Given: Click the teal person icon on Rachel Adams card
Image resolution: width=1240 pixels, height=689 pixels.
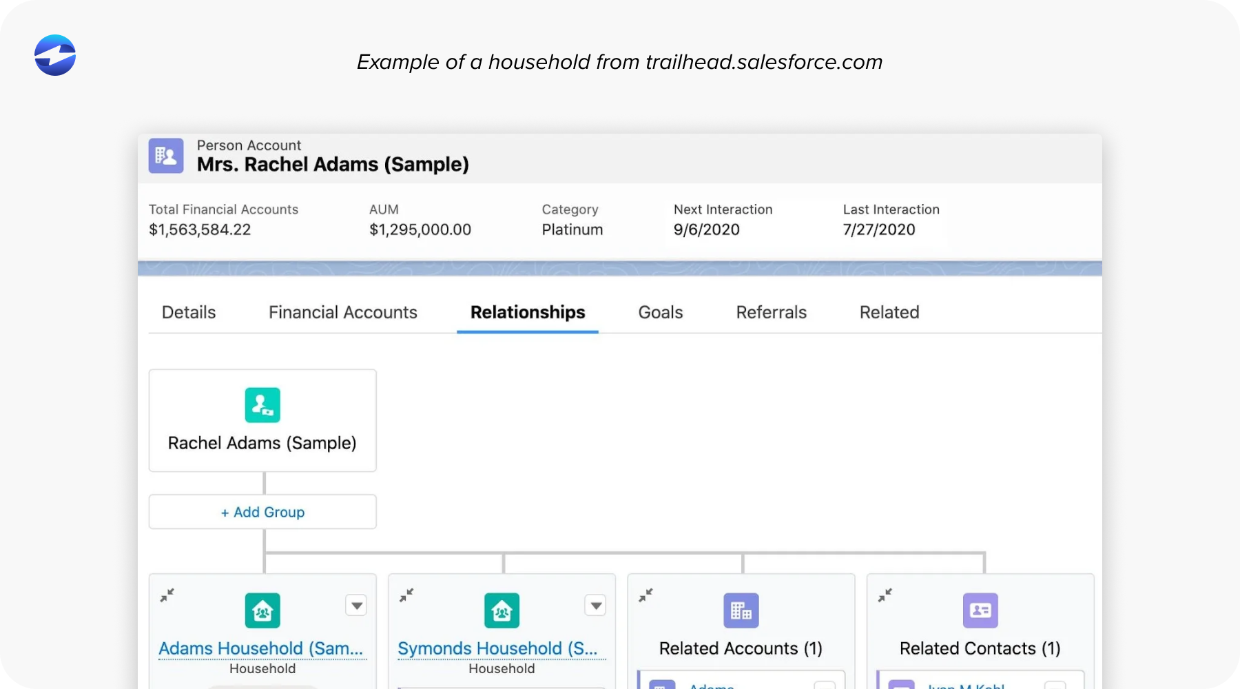Looking at the screenshot, I should pyautogui.click(x=262, y=405).
